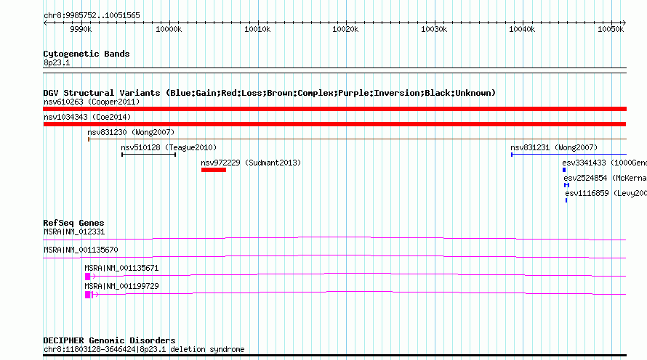
Task: Click the chr8:9985752..10051565 coordinate label
Action: tap(92, 16)
